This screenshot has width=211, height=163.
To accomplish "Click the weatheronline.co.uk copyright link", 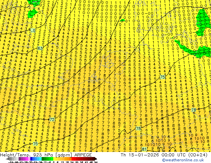I will (183, 160).
